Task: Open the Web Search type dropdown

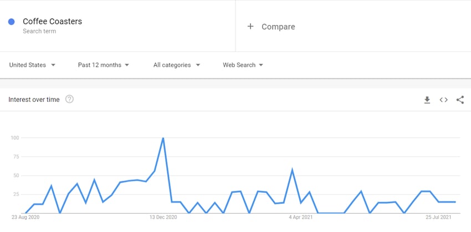Action: pyautogui.click(x=243, y=65)
